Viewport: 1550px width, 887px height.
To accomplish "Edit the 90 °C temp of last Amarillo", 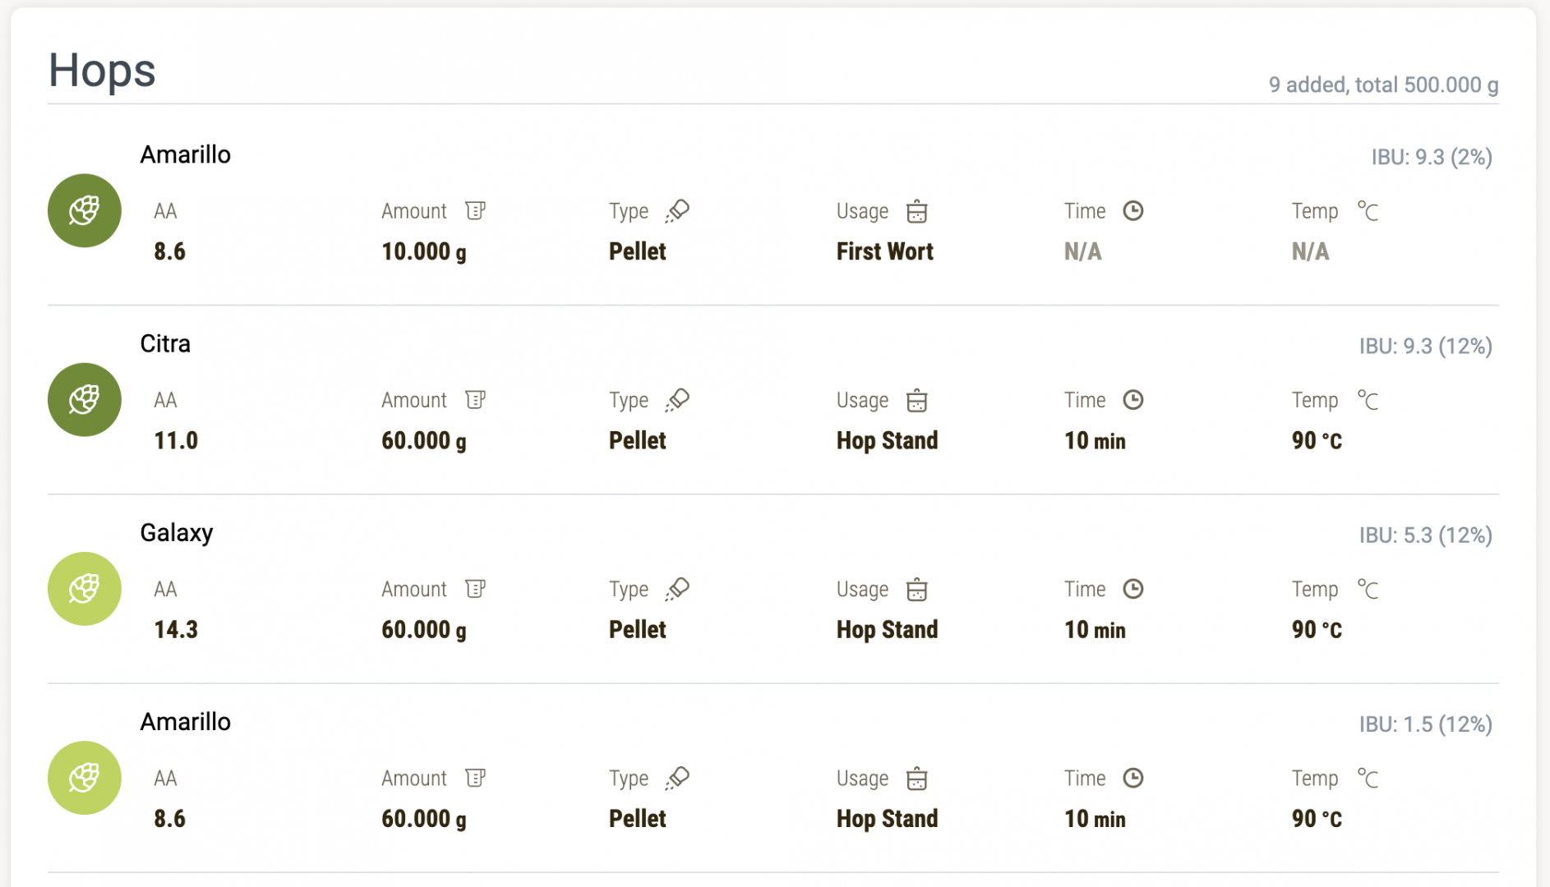I will [x=1317, y=819].
